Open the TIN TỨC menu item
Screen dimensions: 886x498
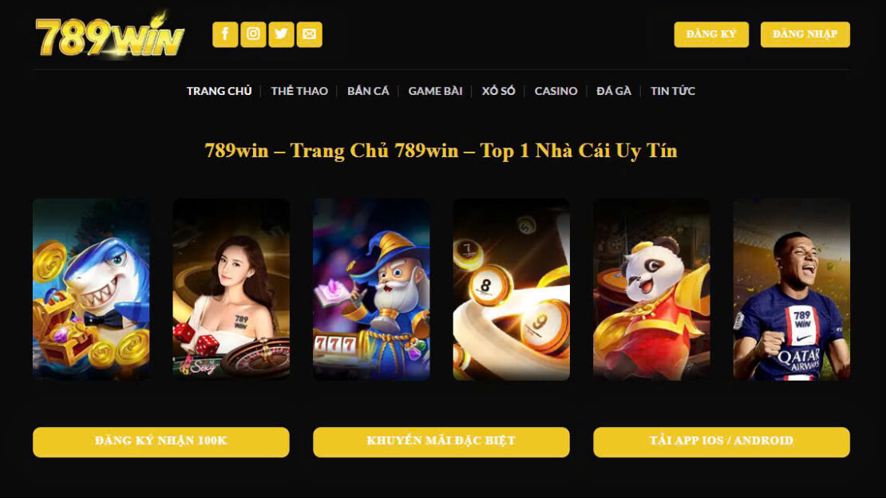[x=672, y=91]
